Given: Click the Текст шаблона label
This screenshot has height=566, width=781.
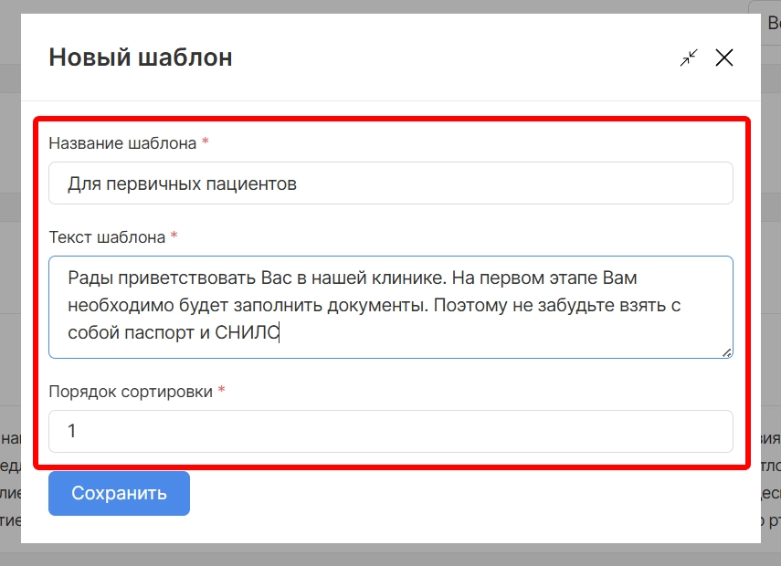Looking at the screenshot, I should 107,237.
